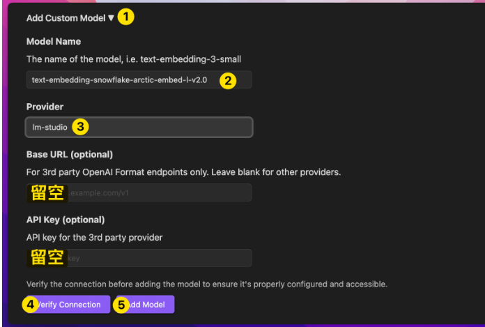The width and height of the screenshot is (485, 327).
Task: Focus the Provider field containing lm-studio
Action: tap(167, 127)
